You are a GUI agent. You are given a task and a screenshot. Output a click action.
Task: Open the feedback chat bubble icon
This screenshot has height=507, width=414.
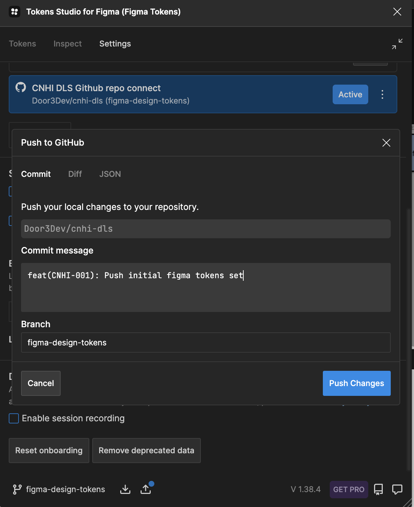(x=397, y=490)
